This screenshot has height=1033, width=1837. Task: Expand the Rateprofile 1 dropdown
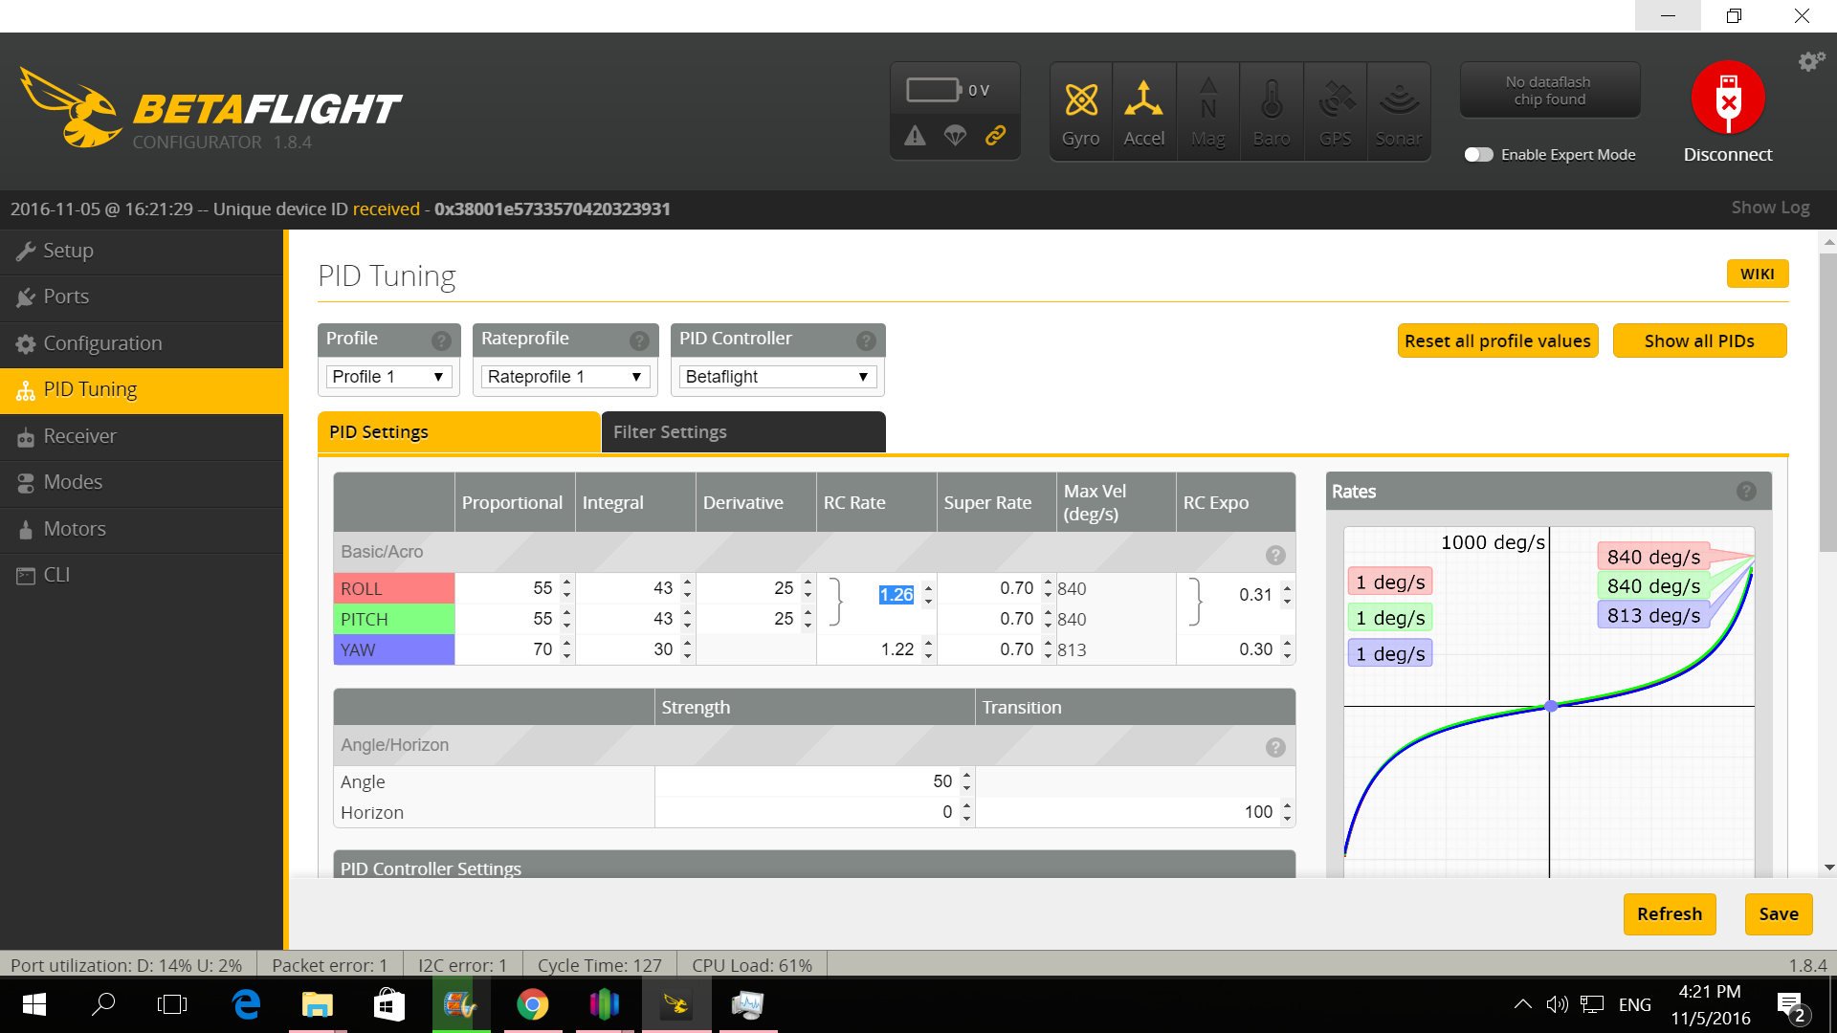coord(564,377)
